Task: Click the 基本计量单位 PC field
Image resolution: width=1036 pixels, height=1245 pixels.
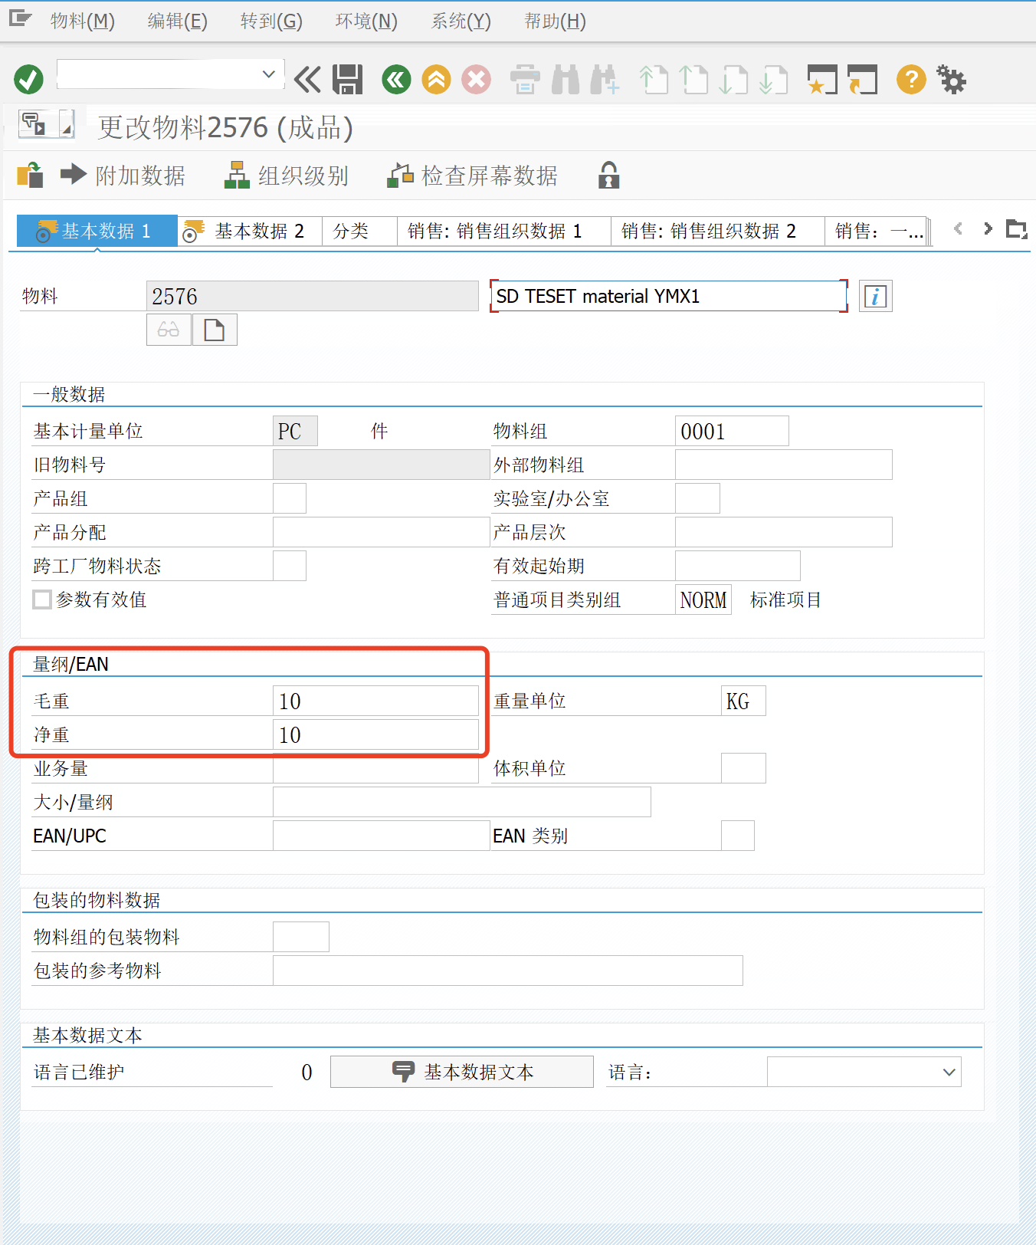Action: (295, 431)
